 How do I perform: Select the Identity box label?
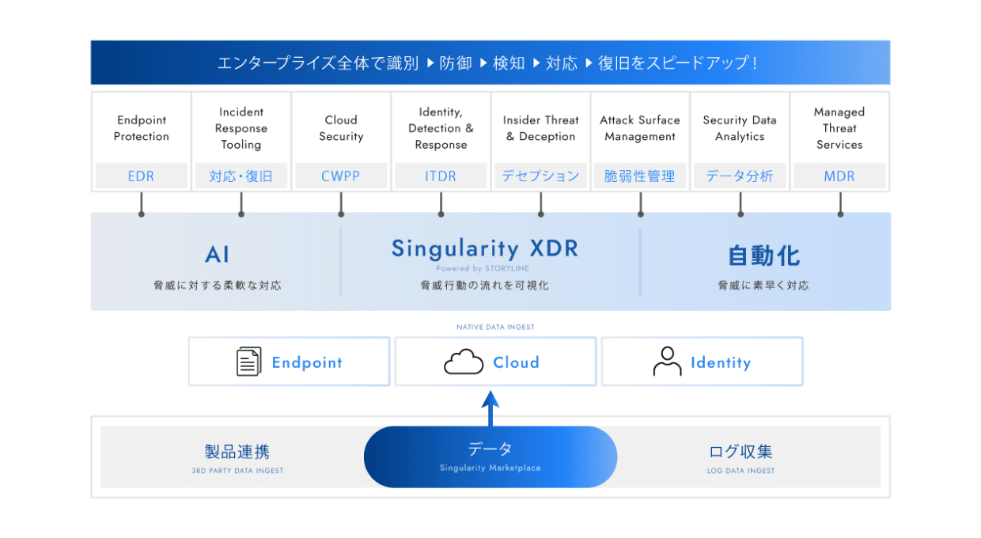point(721,362)
